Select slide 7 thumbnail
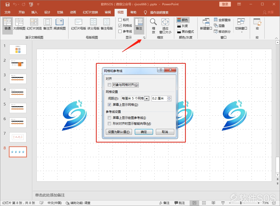 click(18, 137)
